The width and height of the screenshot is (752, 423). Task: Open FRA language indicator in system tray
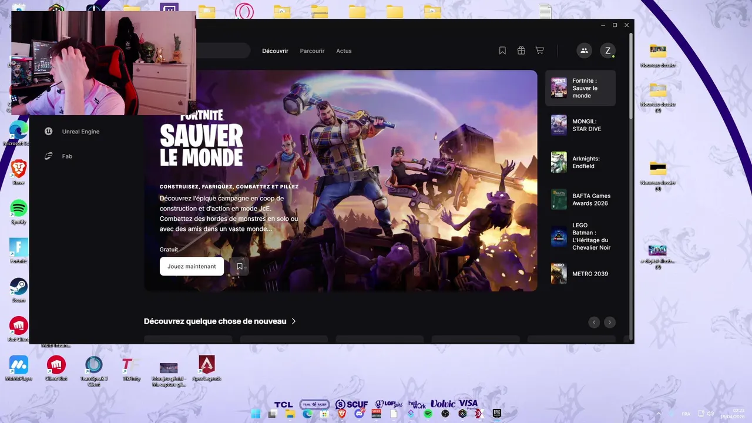coord(686,414)
